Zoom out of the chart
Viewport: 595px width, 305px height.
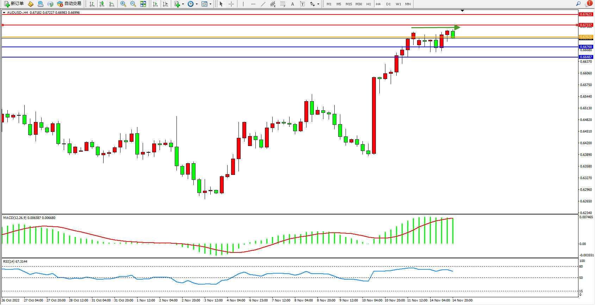pos(133,4)
